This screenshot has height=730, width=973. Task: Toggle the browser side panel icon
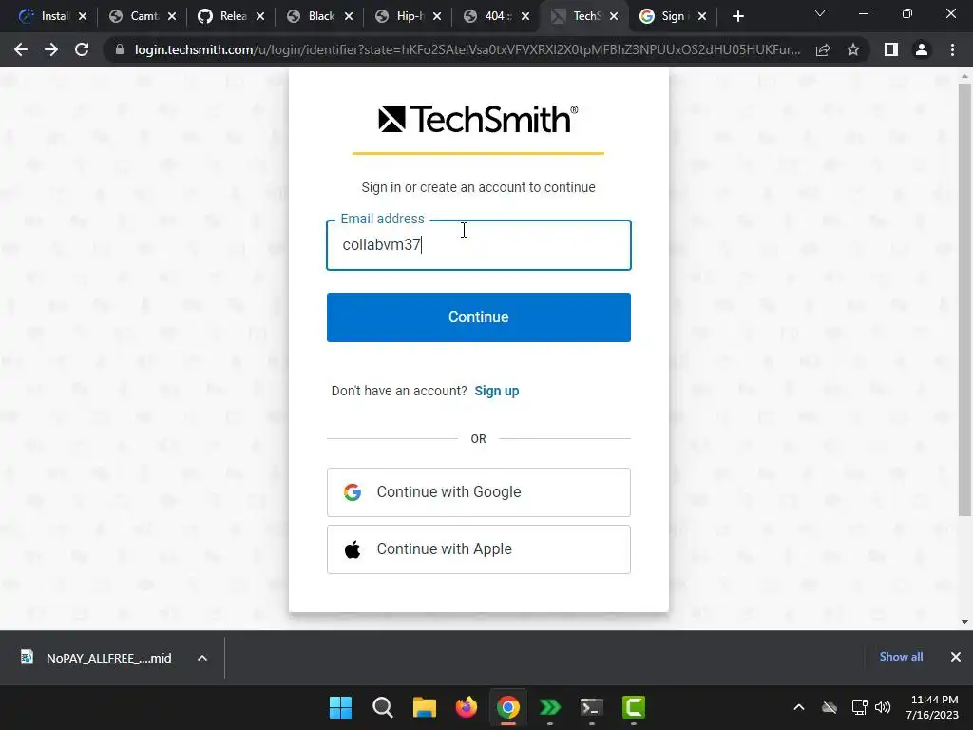891,49
